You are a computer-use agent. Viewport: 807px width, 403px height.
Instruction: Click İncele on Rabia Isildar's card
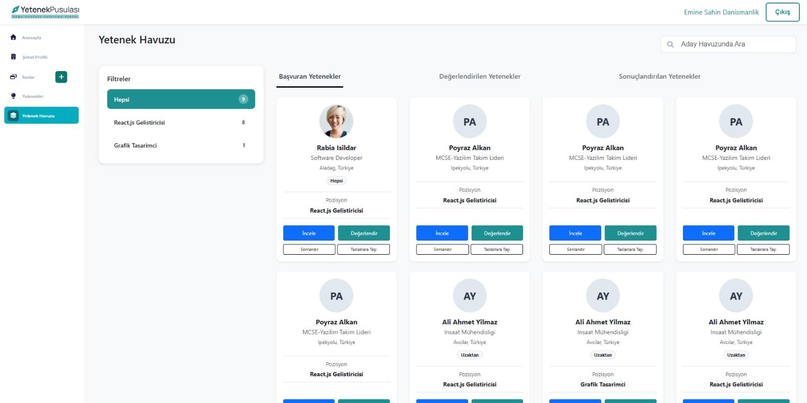(x=309, y=233)
